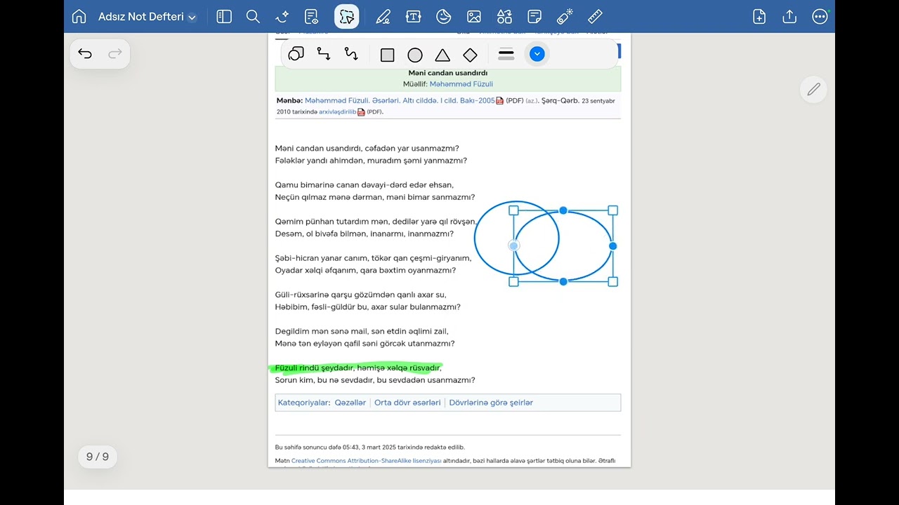Click the Add Page icon
The height and width of the screenshot is (505, 899).
(759, 17)
